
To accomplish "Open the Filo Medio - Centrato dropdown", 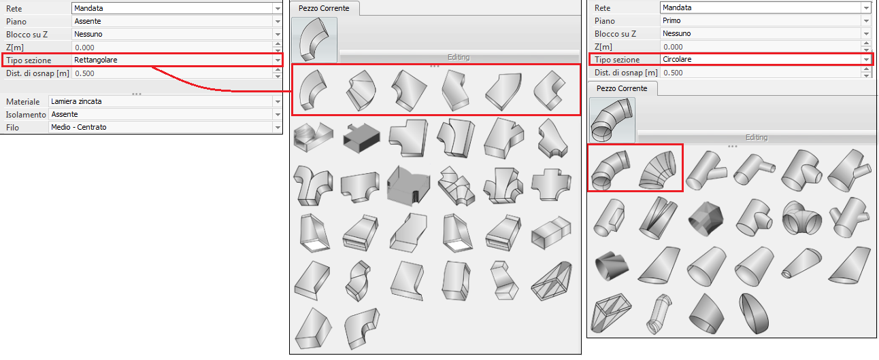I will coord(278,128).
